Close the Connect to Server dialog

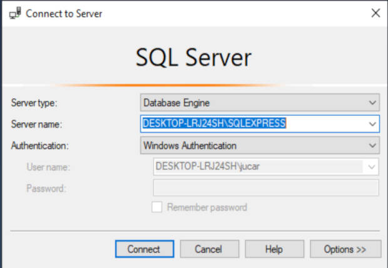[375, 13]
